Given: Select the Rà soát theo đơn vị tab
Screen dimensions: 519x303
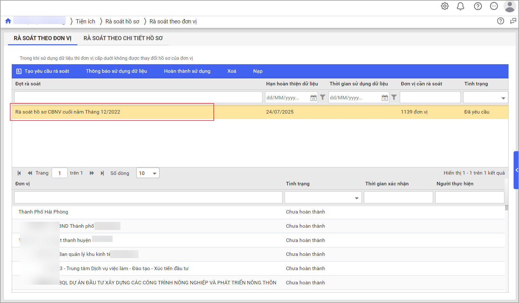Looking at the screenshot, I should [42, 38].
